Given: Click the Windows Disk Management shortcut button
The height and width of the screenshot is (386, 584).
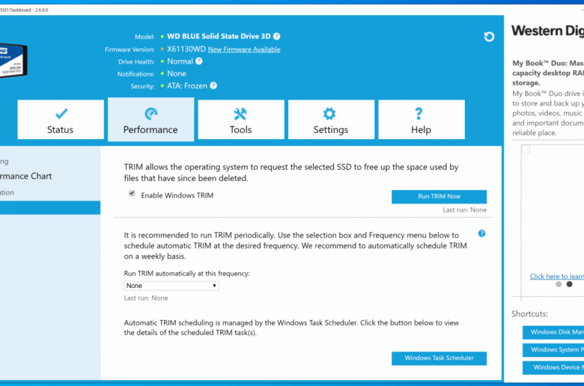Looking at the screenshot, I should pos(553,332).
